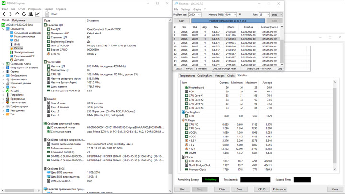Click the Back navigation arrow in AIDA64
The height and width of the screenshot is (194, 345).
4,14
